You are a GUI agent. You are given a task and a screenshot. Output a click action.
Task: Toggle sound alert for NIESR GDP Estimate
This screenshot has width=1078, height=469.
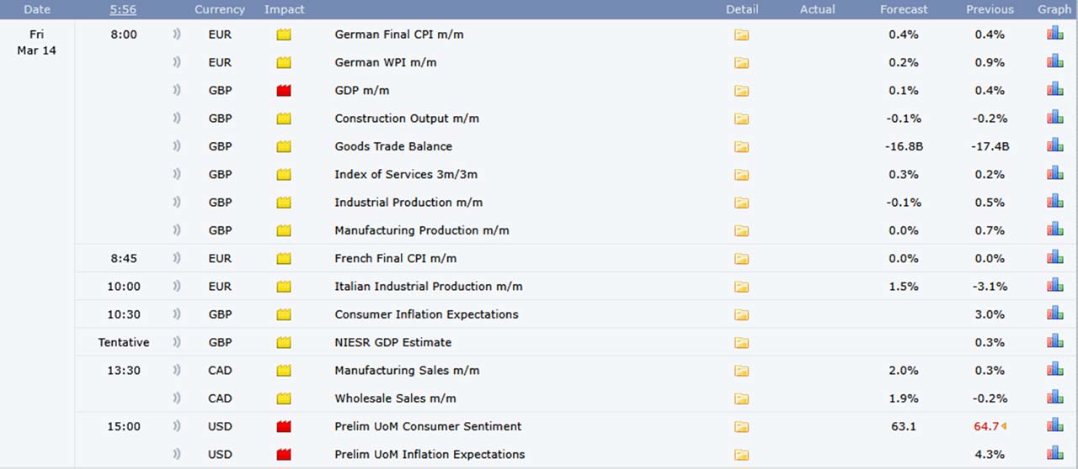tap(177, 342)
